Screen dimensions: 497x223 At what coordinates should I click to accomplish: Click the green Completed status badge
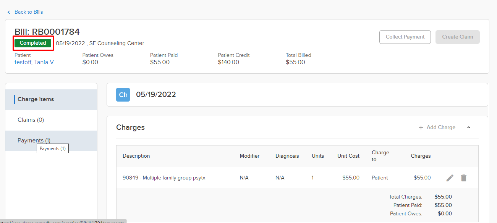pyautogui.click(x=33, y=43)
